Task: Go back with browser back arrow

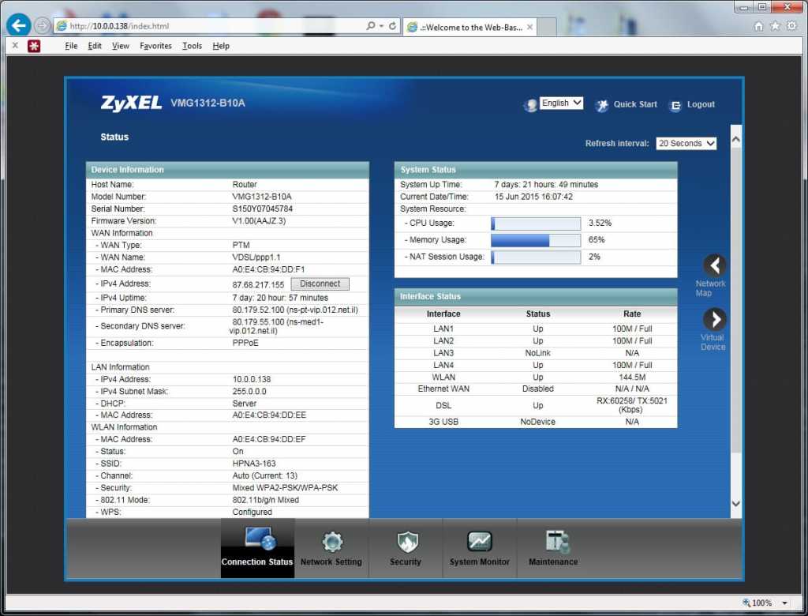Action: (17, 25)
